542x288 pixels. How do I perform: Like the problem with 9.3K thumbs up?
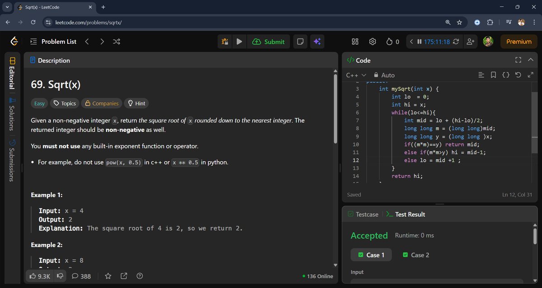(x=40, y=276)
